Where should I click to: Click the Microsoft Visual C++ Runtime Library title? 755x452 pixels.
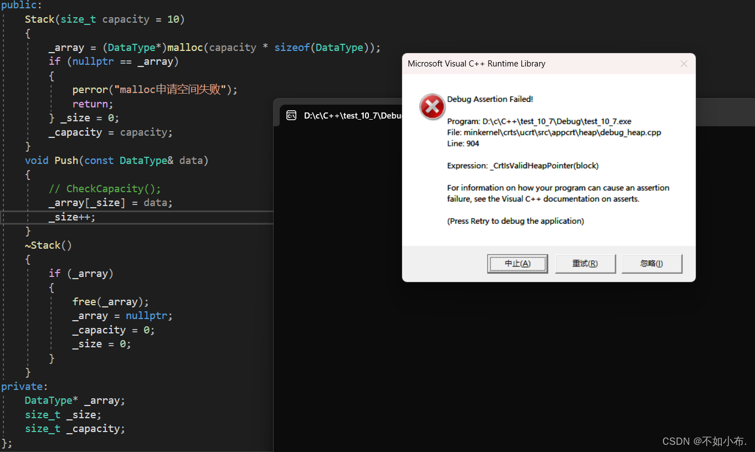coord(476,64)
